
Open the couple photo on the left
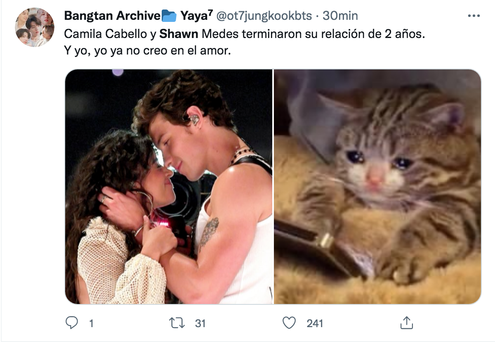coord(168,186)
